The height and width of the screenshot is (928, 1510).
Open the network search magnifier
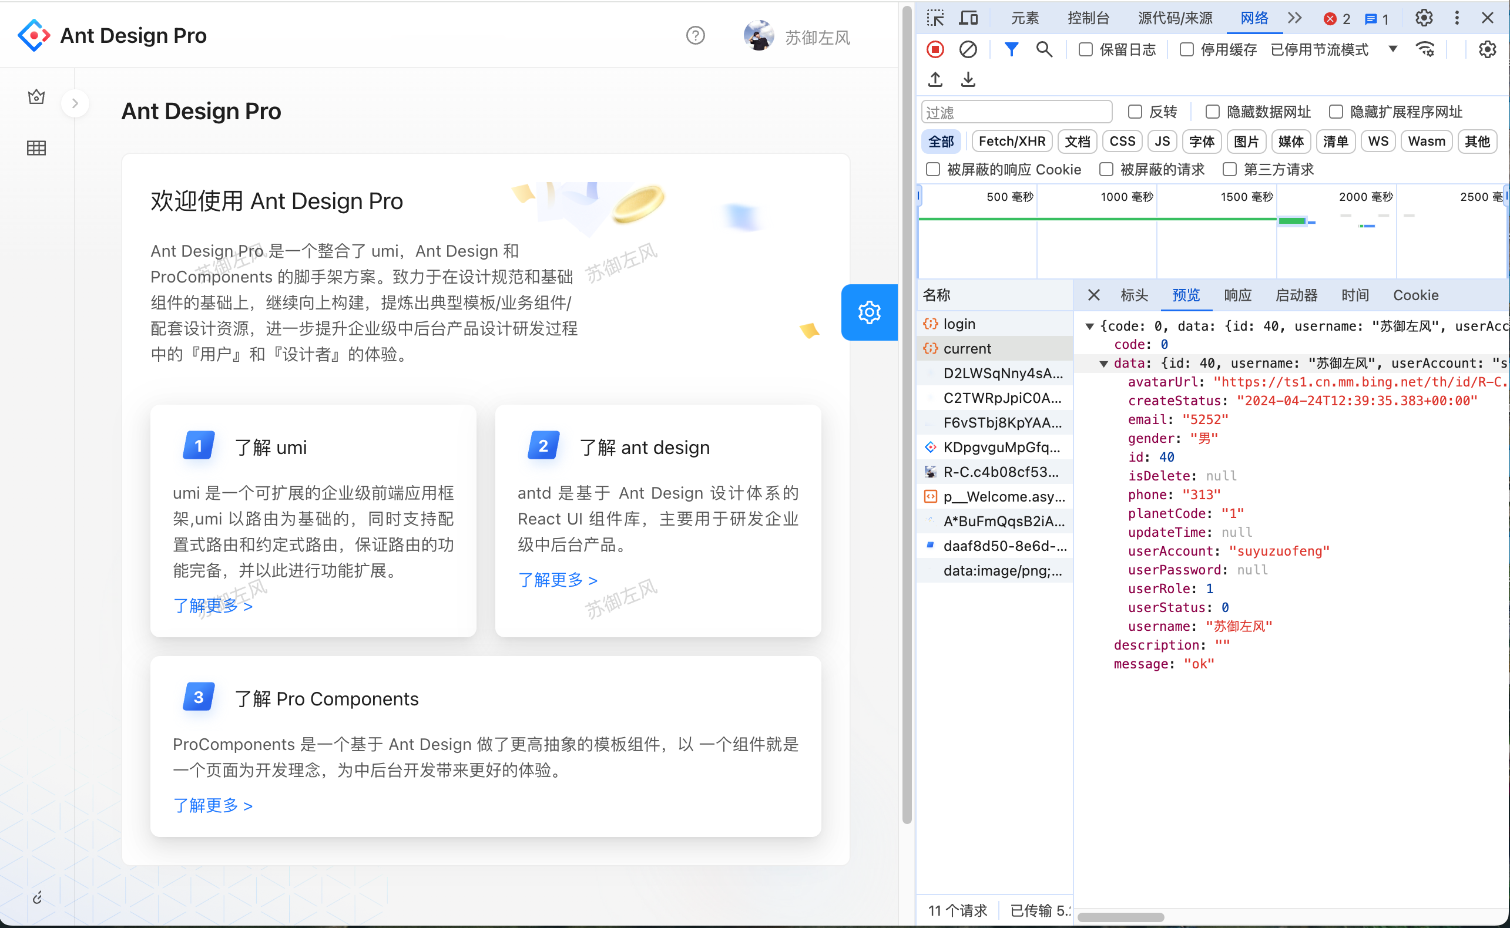tap(1043, 49)
